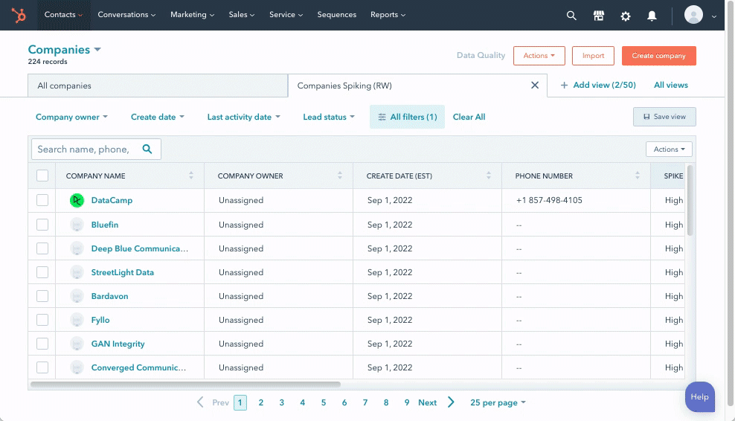Screen dimensions: 735x421
Task: Open the orange Actions dropdown near Import
Action: 539,56
